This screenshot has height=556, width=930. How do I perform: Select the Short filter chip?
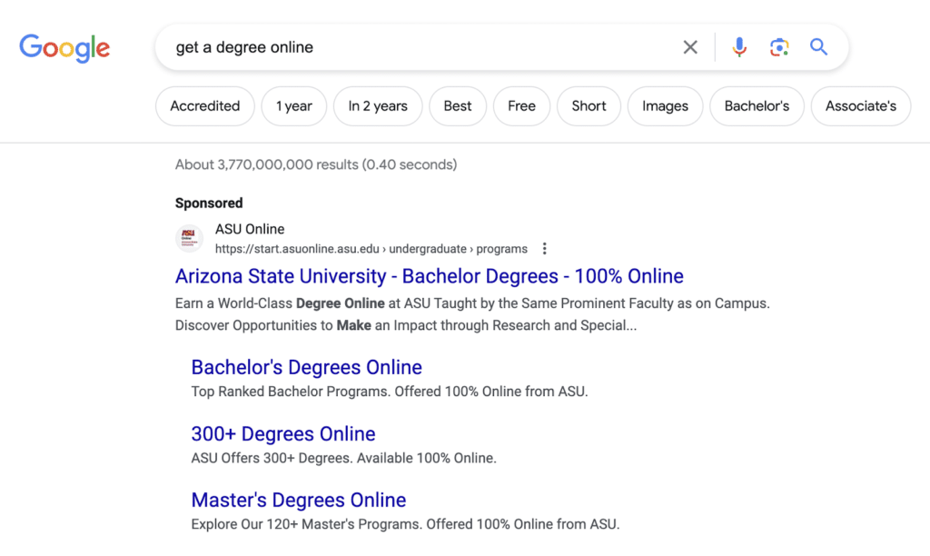click(589, 106)
